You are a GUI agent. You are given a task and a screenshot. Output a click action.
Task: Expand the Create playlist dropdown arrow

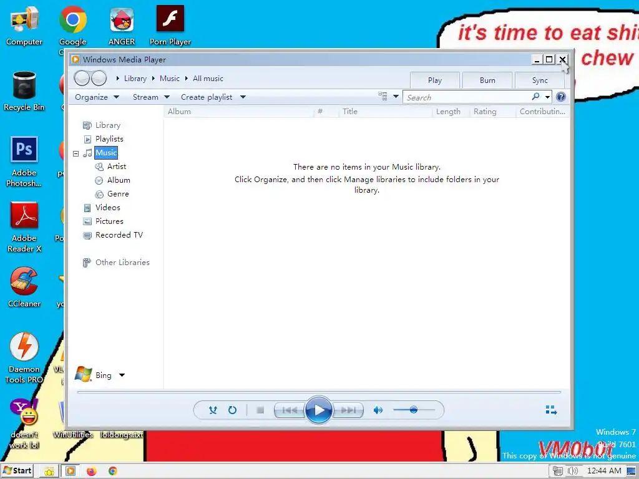pyautogui.click(x=243, y=97)
